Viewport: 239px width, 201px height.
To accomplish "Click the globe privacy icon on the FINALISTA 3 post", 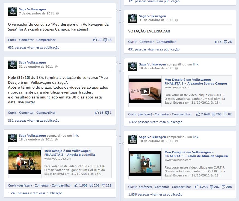I will (176, 141).
